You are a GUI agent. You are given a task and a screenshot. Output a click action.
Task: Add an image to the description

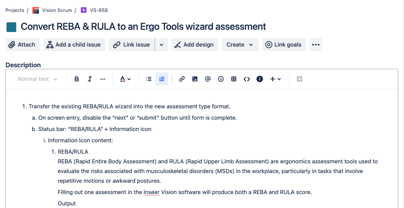pyautogui.click(x=195, y=79)
